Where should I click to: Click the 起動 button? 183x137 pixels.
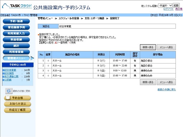[176, 5]
